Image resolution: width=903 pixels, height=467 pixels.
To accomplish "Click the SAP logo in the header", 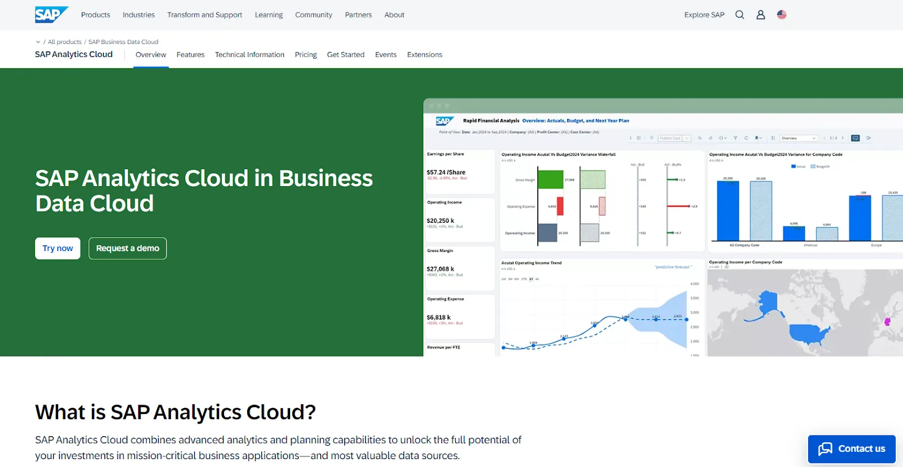I will [51, 15].
